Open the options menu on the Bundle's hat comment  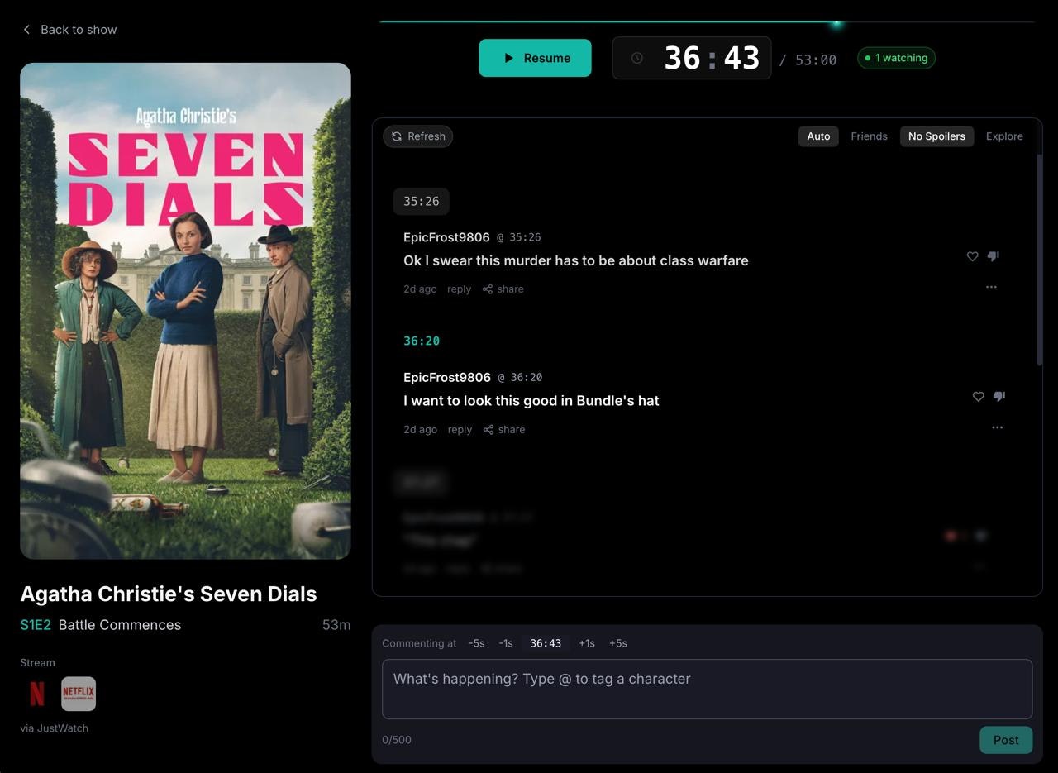click(997, 427)
